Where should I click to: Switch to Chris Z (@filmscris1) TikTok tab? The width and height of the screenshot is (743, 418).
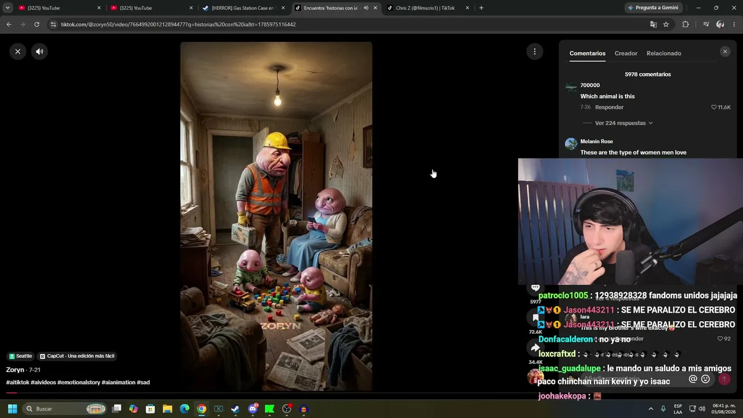tap(428, 8)
